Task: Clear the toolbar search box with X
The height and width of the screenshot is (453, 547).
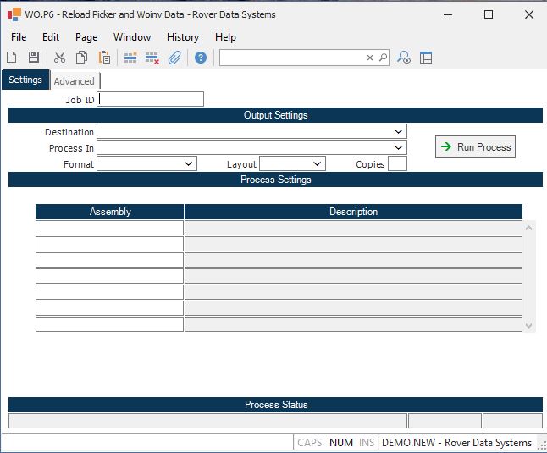Action: pos(370,58)
